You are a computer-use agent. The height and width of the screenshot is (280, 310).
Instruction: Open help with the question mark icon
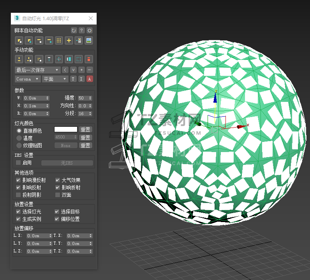pyautogui.click(x=81, y=30)
